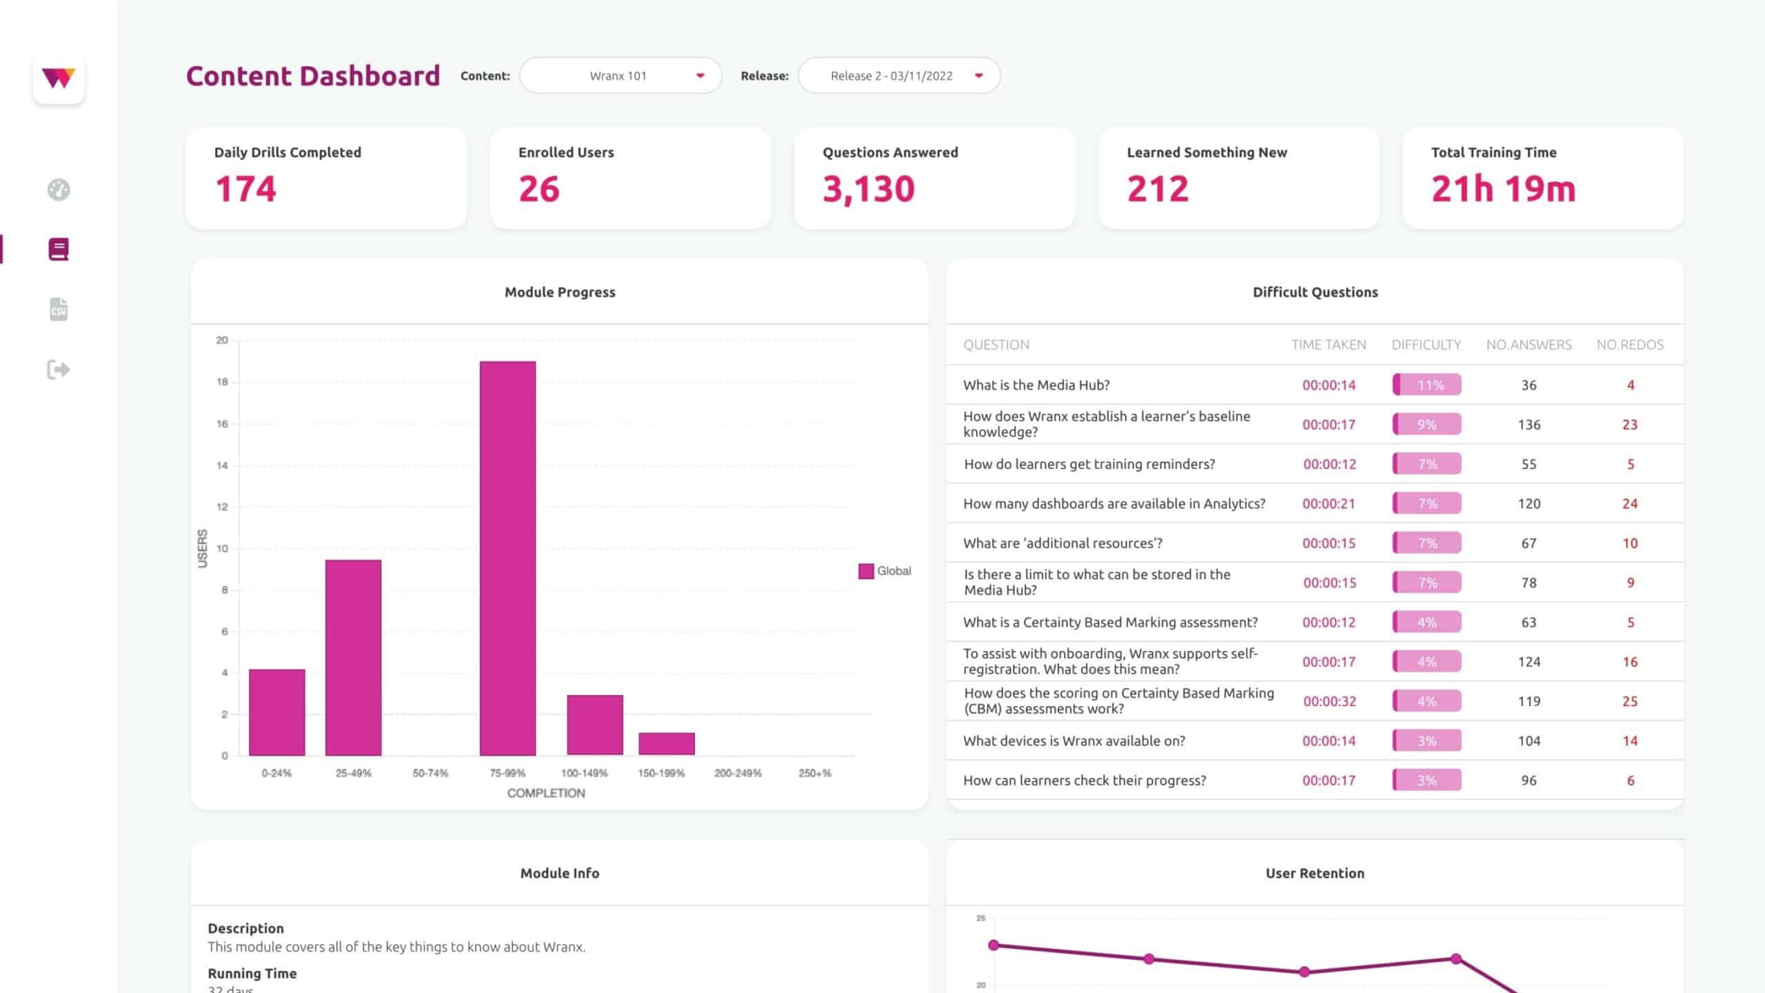
Task: Click the Content Dashboard heading
Action: (313, 76)
